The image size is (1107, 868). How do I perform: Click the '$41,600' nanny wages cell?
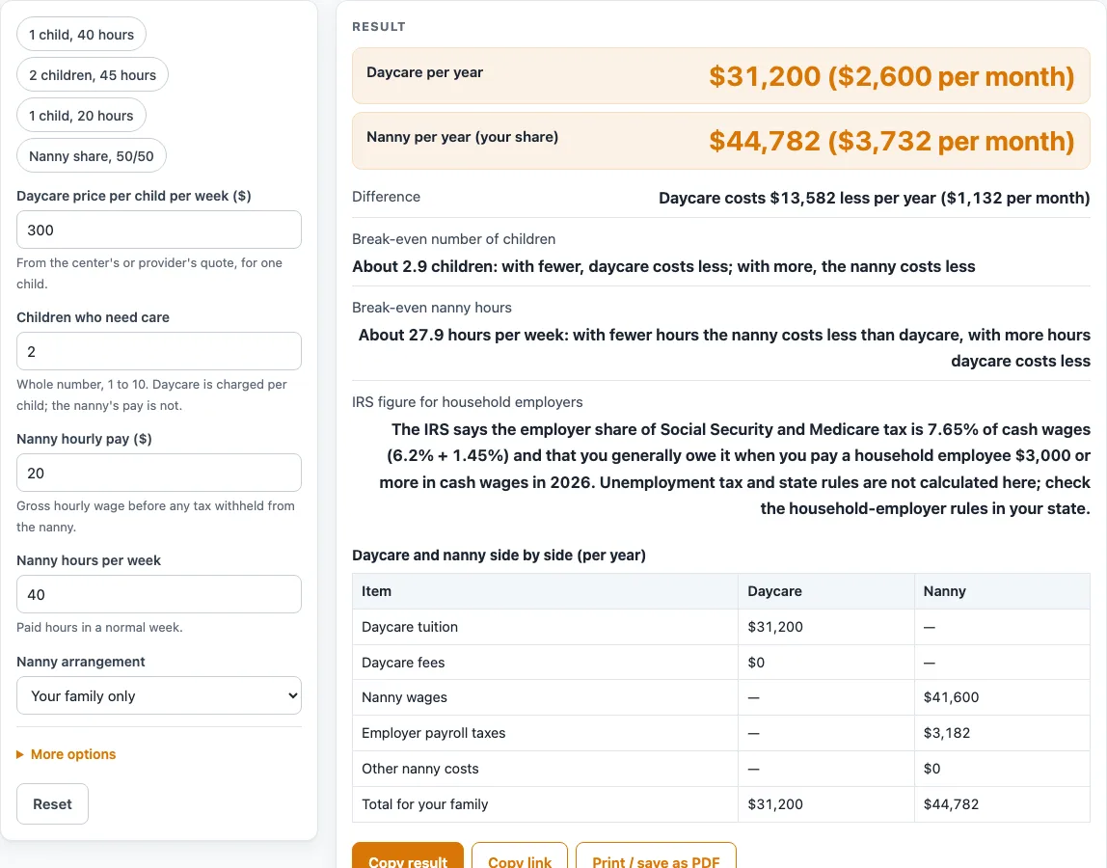pyautogui.click(x=951, y=697)
